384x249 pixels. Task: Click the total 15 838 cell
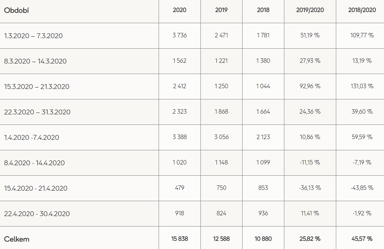[x=179, y=239]
